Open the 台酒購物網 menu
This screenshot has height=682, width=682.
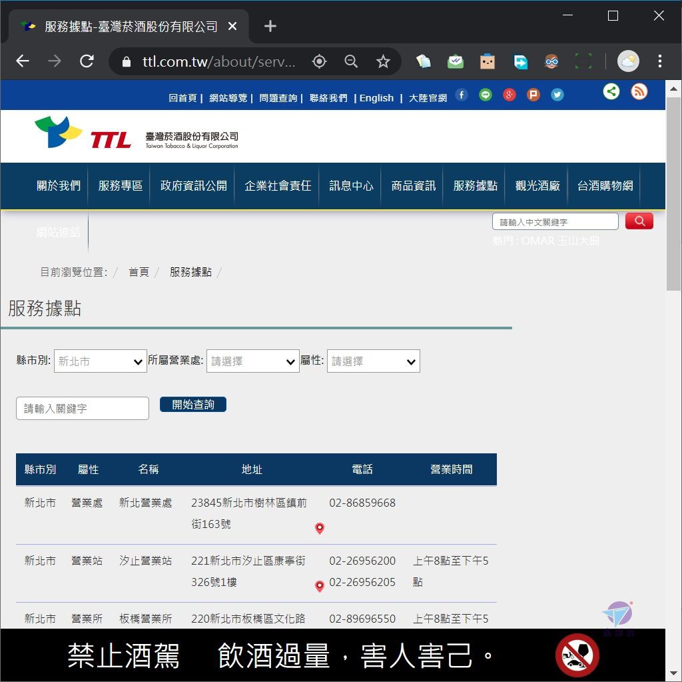605,186
